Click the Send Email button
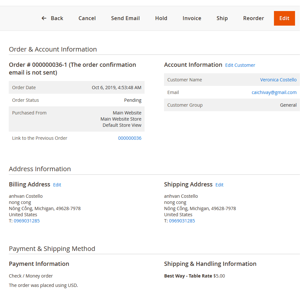This screenshot has width=308, height=308. pos(125,18)
